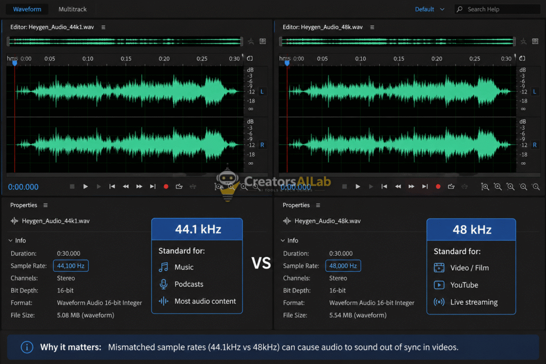Switch to the Multitrack view tab

(x=73, y=9)
